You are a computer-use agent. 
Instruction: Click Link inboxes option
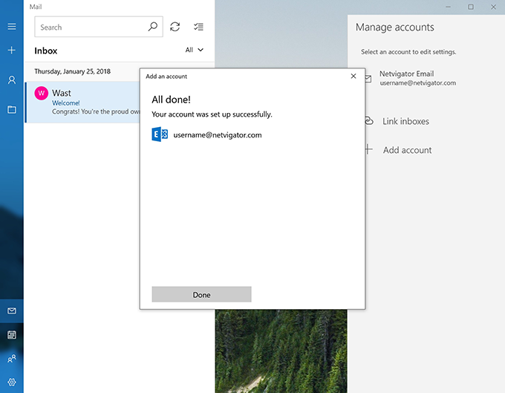click(405, 121)
